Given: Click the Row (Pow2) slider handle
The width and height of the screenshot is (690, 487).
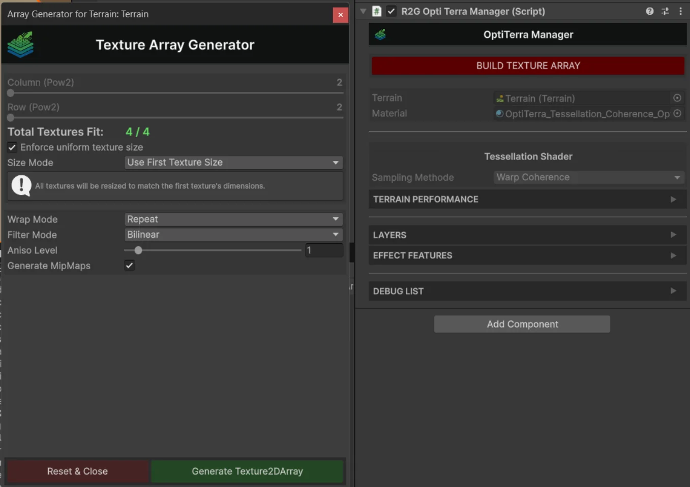Looking at the screenshot, I should (x=11, y=118).
